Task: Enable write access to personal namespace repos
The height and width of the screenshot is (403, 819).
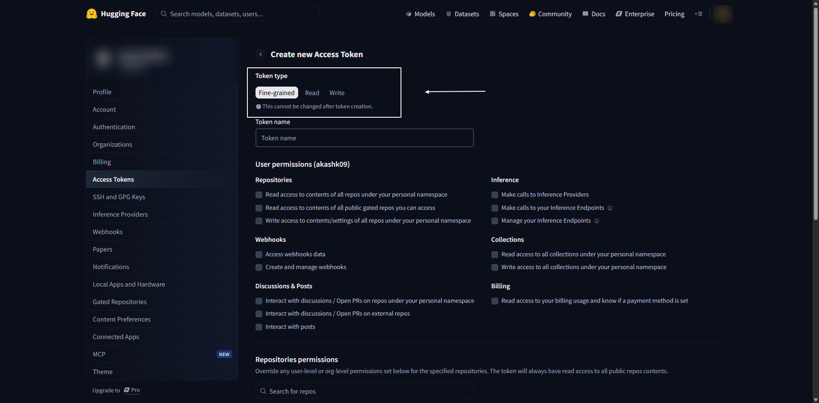Action: click(259, 221)
